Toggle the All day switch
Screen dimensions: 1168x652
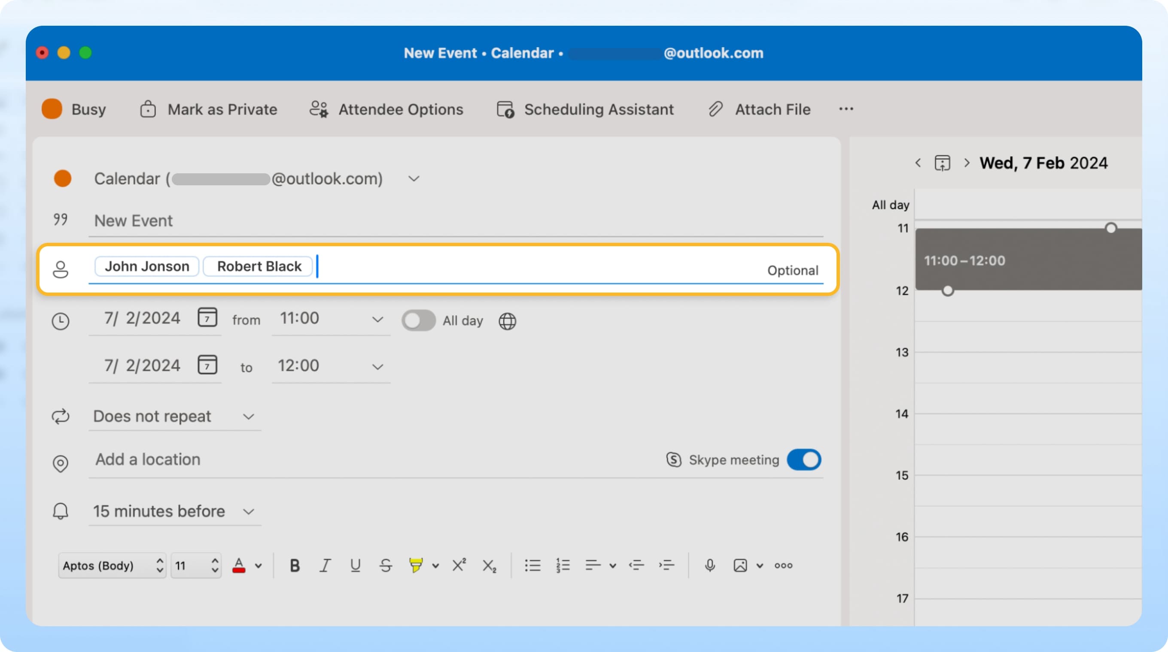417,320
